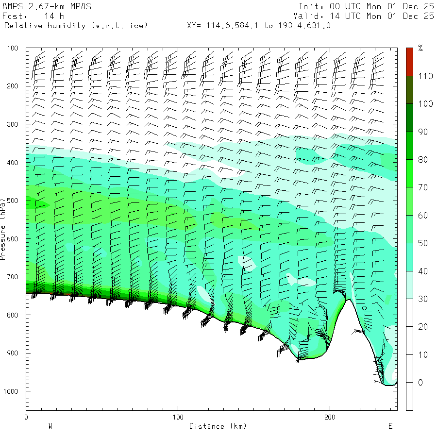Click the 'Distance (km)' axis title
Screen dimensions: 437x437
click(218, 426)
